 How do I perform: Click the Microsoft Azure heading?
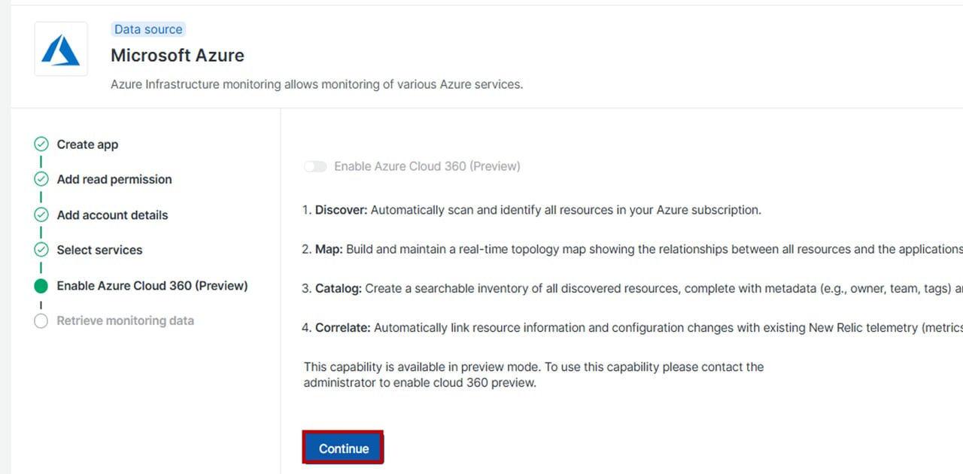pos(178,56)
